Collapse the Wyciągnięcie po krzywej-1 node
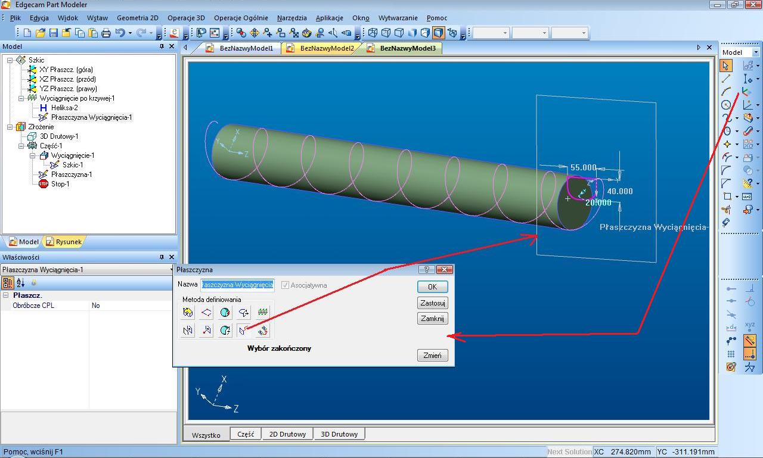Screen dimensions: 763x458 tap(21, 98)
